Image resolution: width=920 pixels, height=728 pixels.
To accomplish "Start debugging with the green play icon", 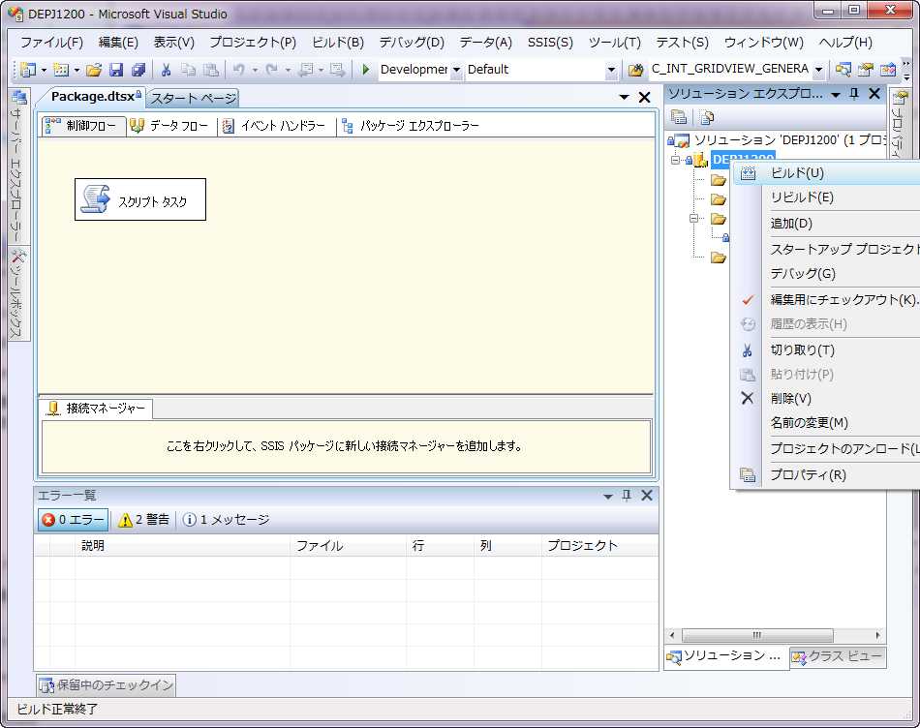I will [365, 70].
